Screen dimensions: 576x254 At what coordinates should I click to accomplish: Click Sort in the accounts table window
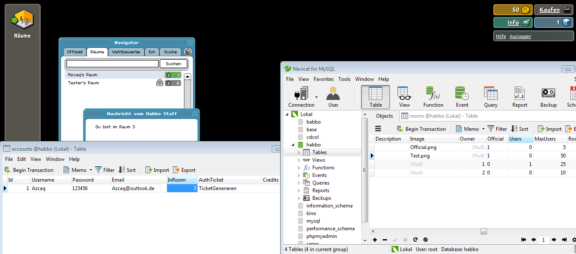pos(127,170)
